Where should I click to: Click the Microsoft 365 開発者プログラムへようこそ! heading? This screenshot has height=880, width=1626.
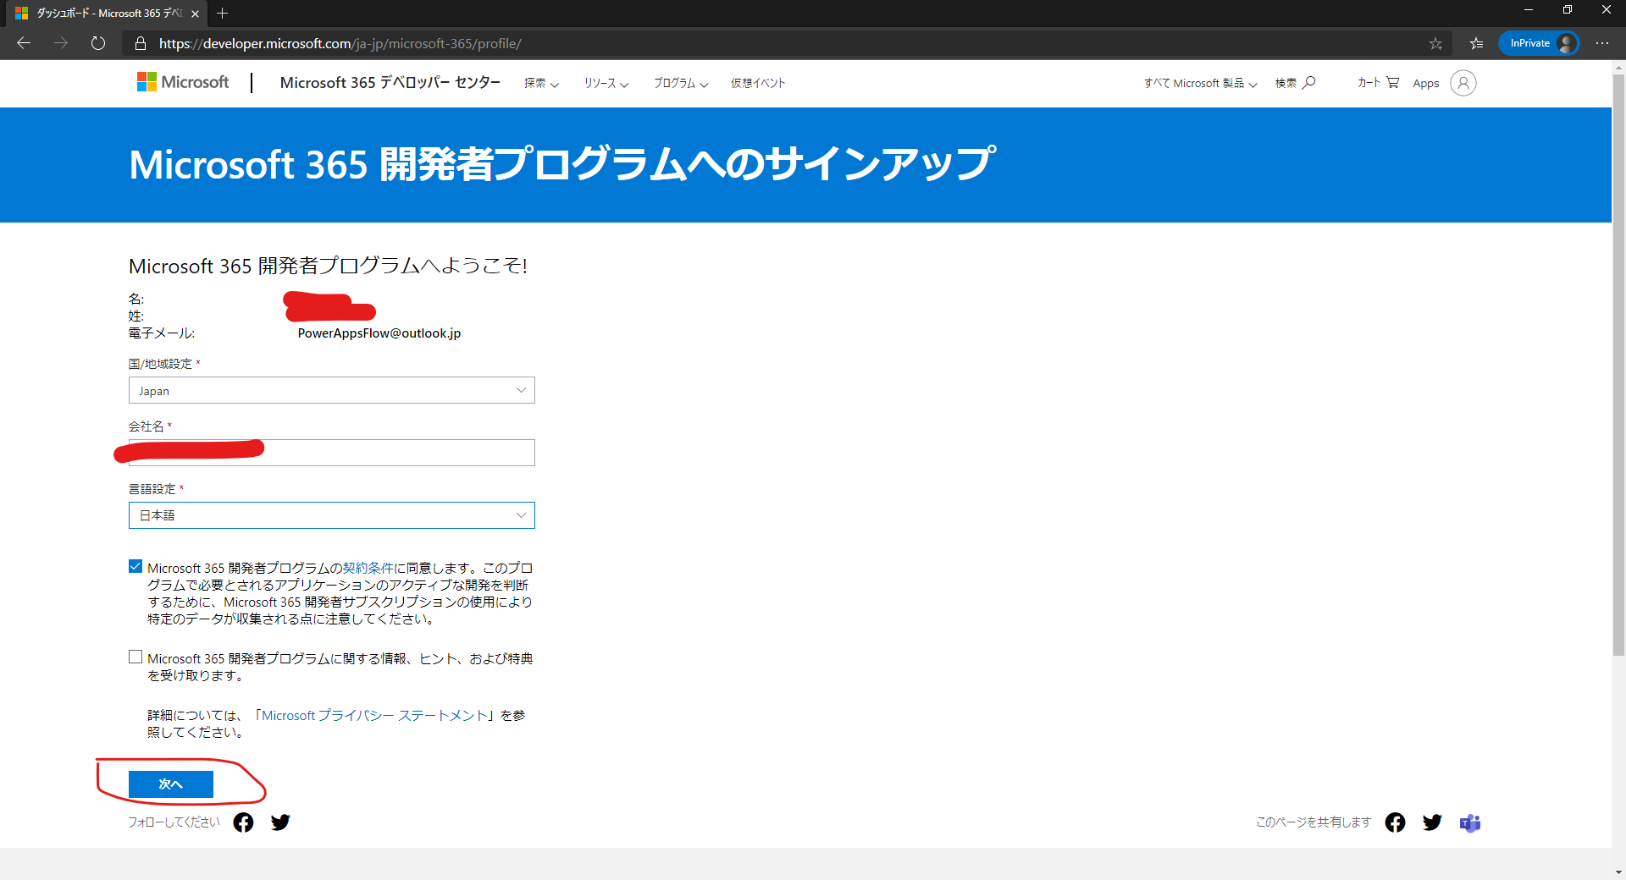coord(328,266)
